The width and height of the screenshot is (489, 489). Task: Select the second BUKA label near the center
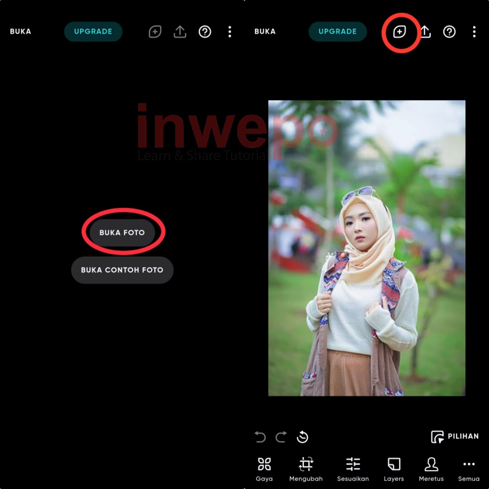pyautogui.click(x=265, y=32)
